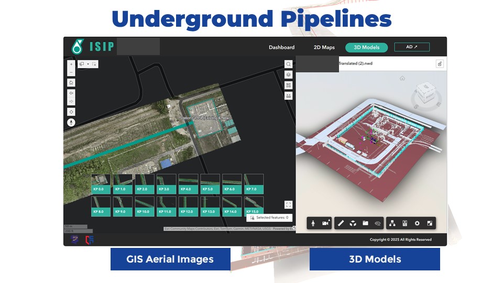Toggle the hidden objects eye icon
The image size is (503, 283).
[378, 223]
